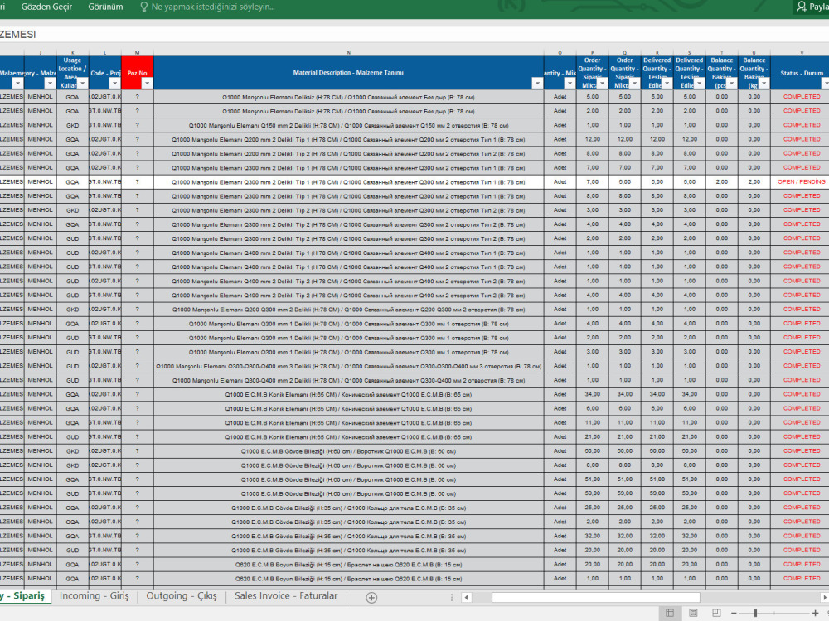829x621 pixels.
Task: Select the 2,00 balance pcs cell in pending row
Action: point(722,181)
